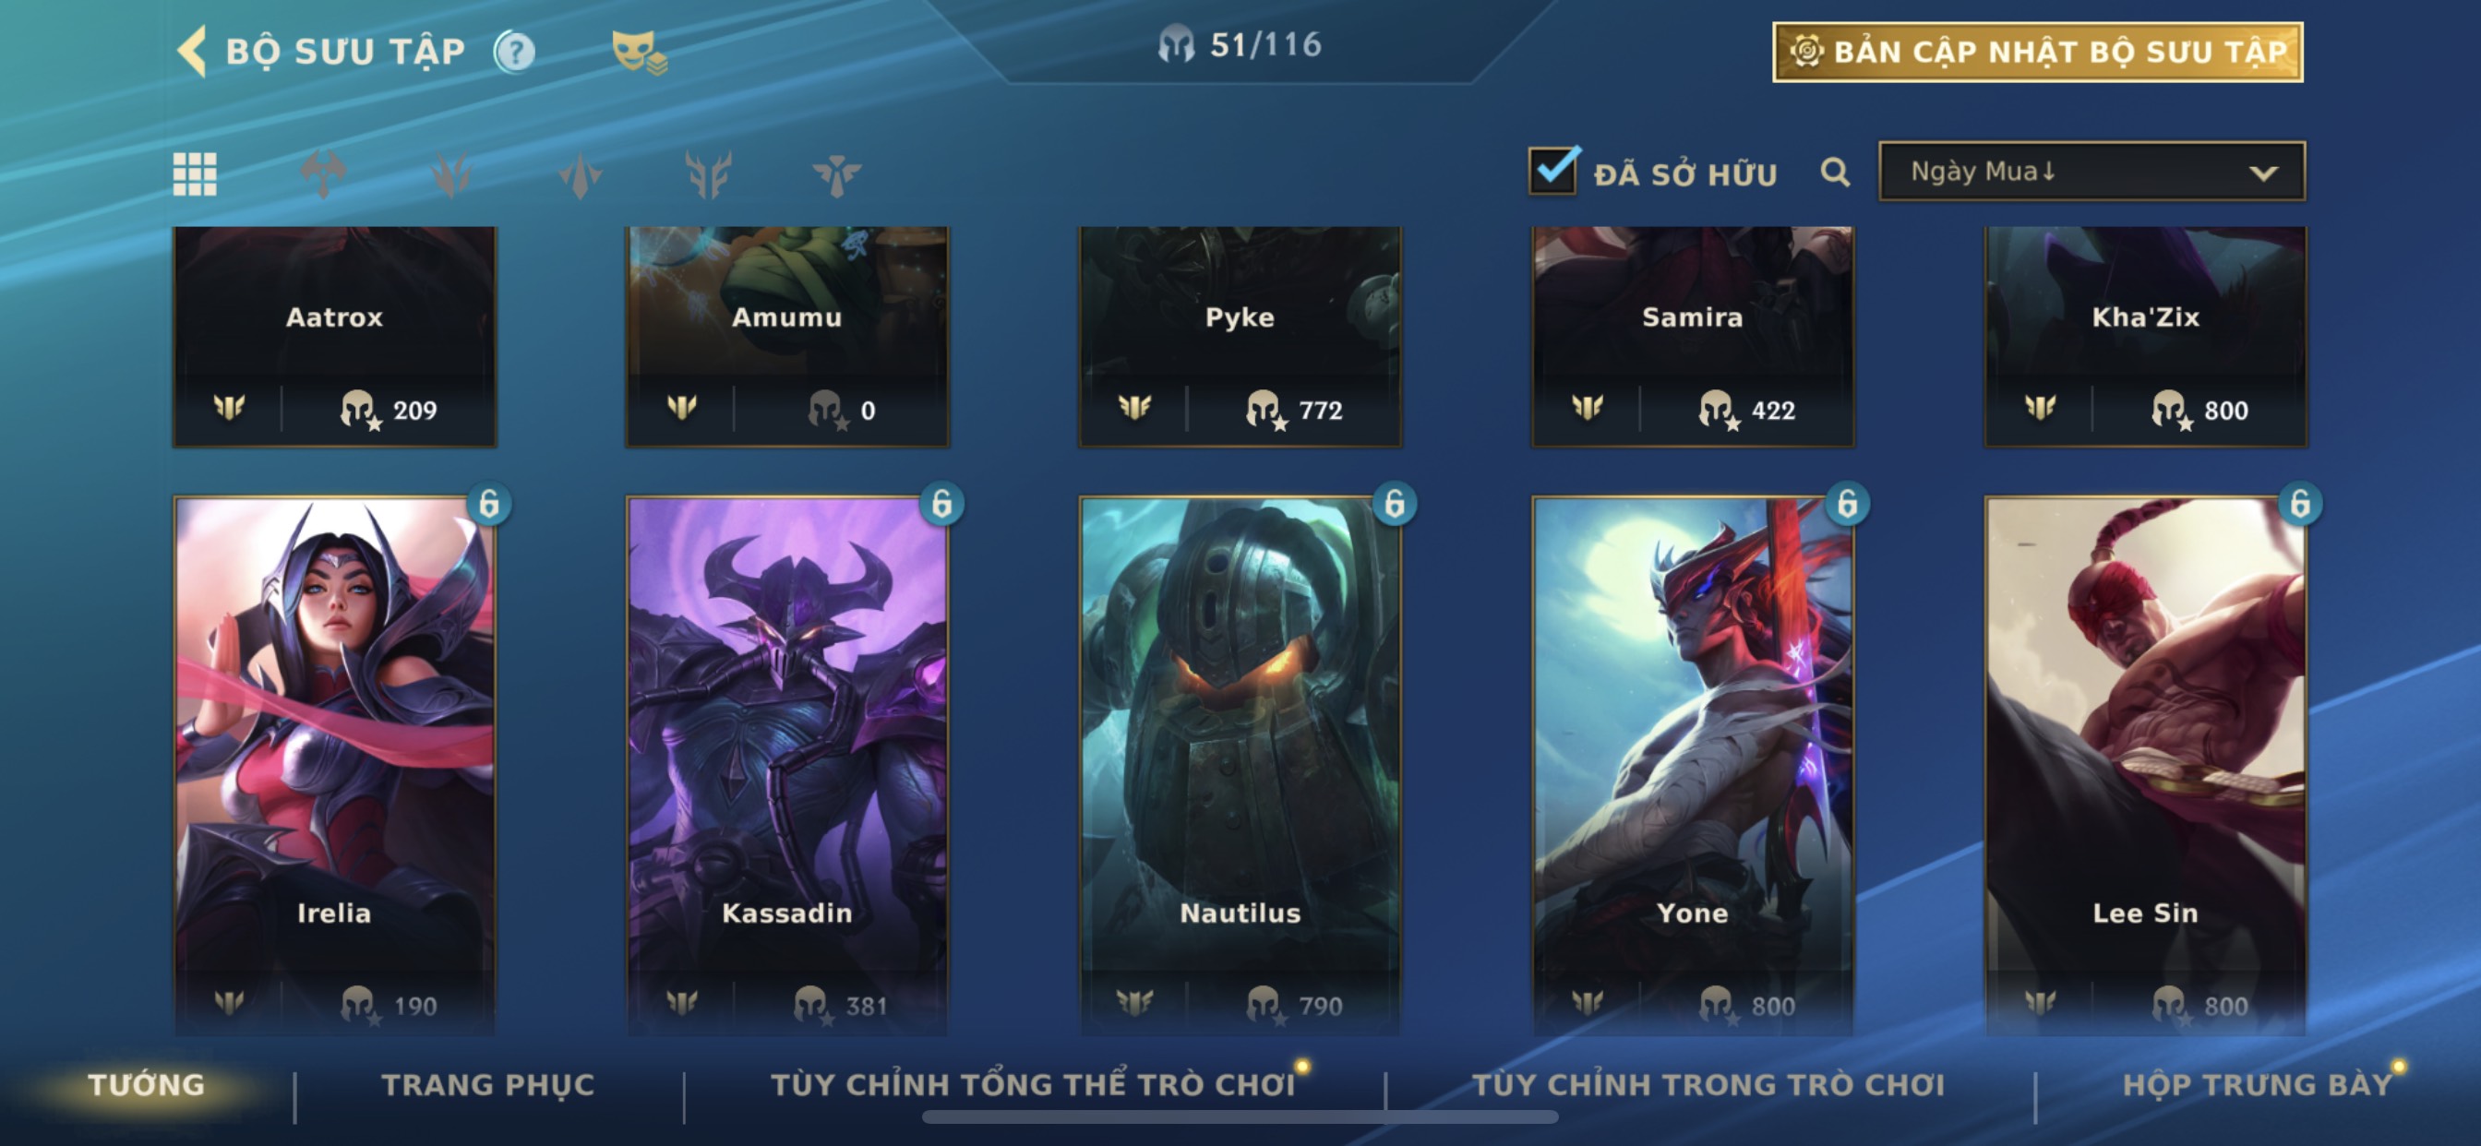
Task: Tap the lock badge on Lee Sin's card
Action: pyautogui.click(x=2300, y=503)
